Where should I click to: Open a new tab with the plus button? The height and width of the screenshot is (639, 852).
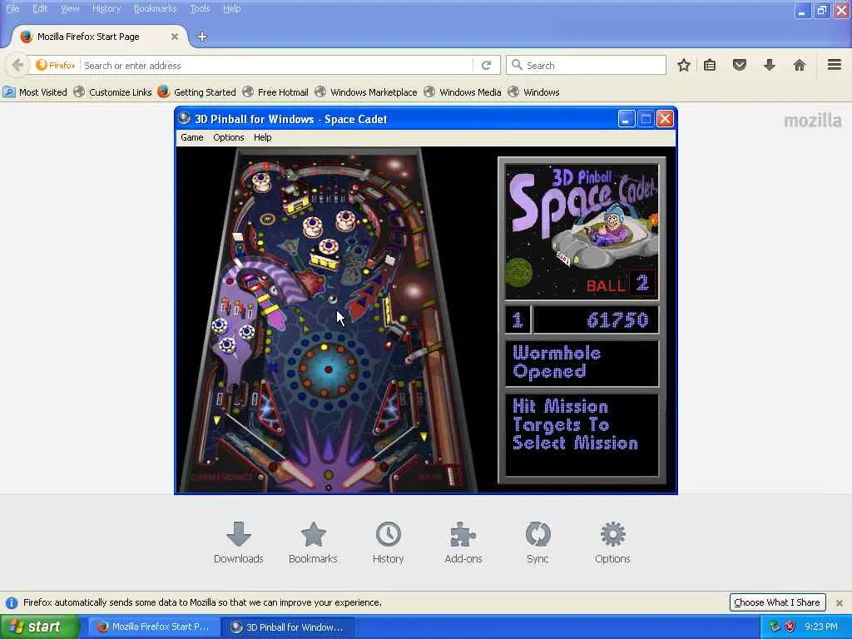tap(202, 37)
